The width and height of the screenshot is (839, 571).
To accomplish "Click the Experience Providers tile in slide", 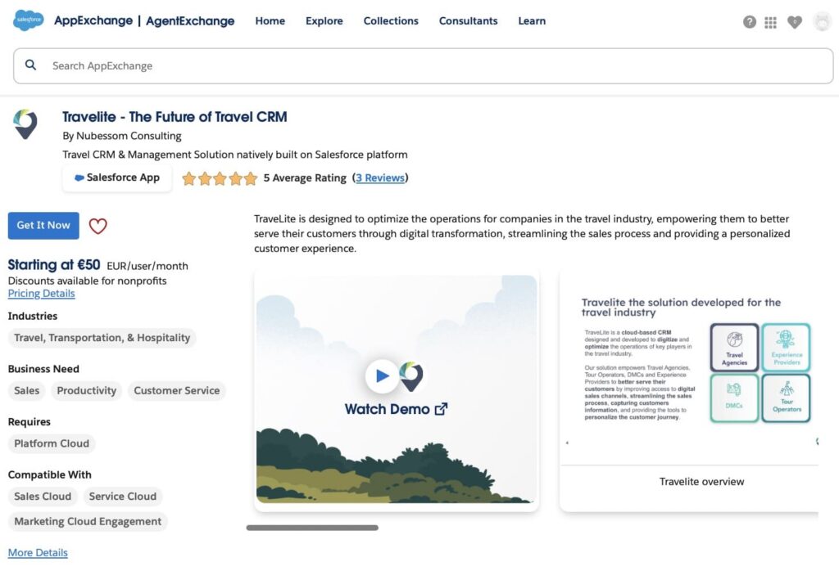I will click(x=786, y=347).
